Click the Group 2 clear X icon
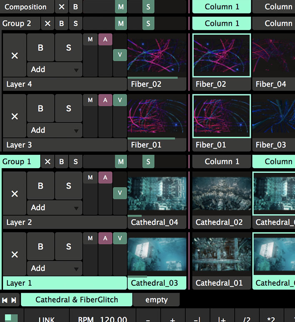Image resolution: width=295 pixels, height=322 pixels. point(47,23)
